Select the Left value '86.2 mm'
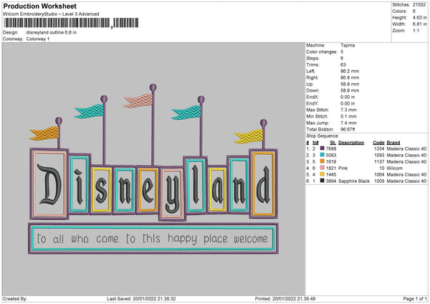This screenshot has height=304, width=430. coord(350,71)
